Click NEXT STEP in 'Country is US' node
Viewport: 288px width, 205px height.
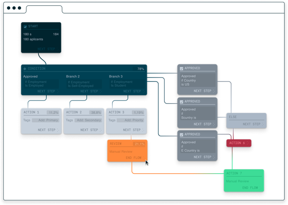click(202, 91)
